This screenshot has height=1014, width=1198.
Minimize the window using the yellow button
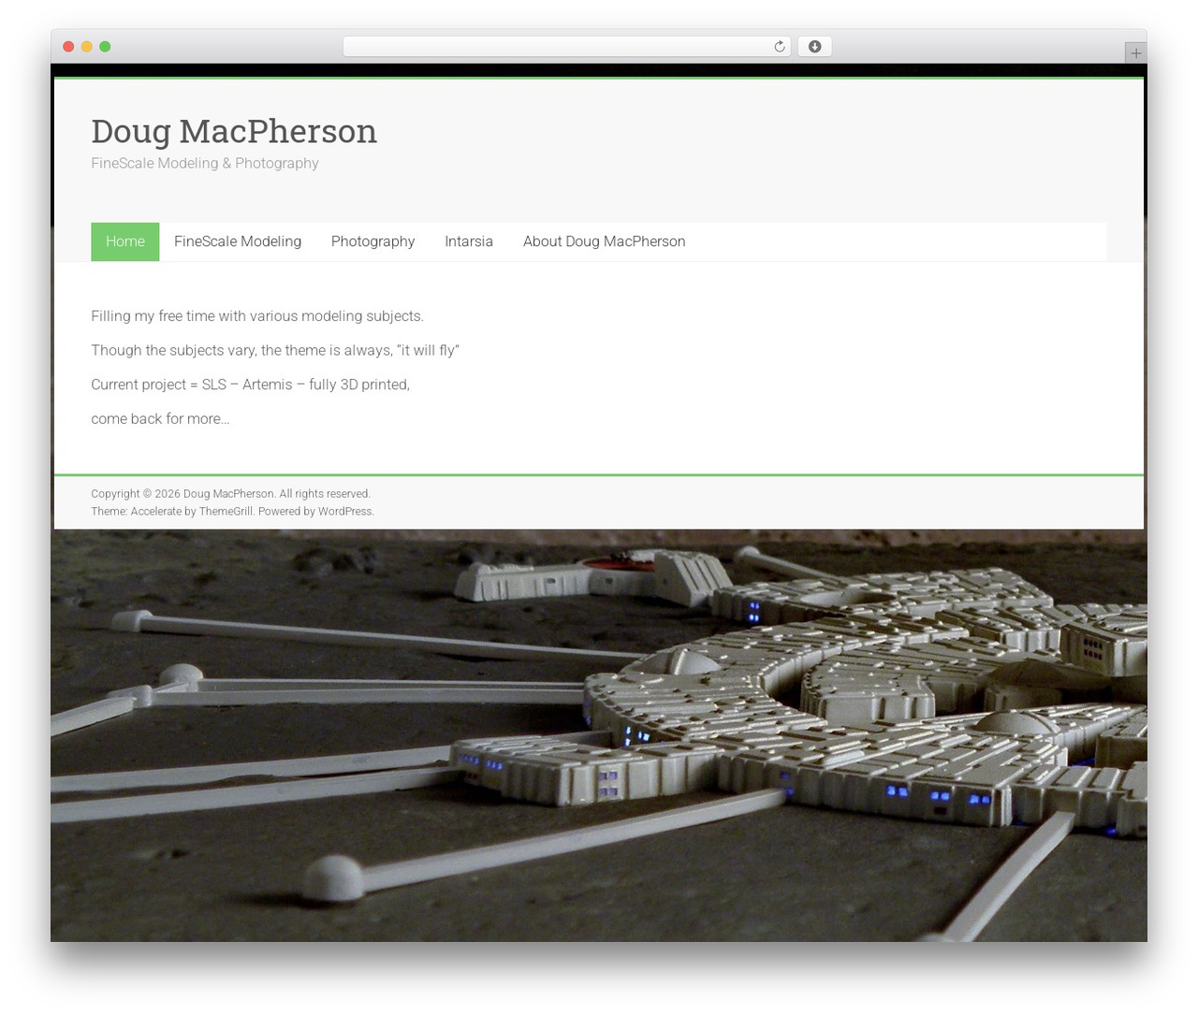point(86,47)
